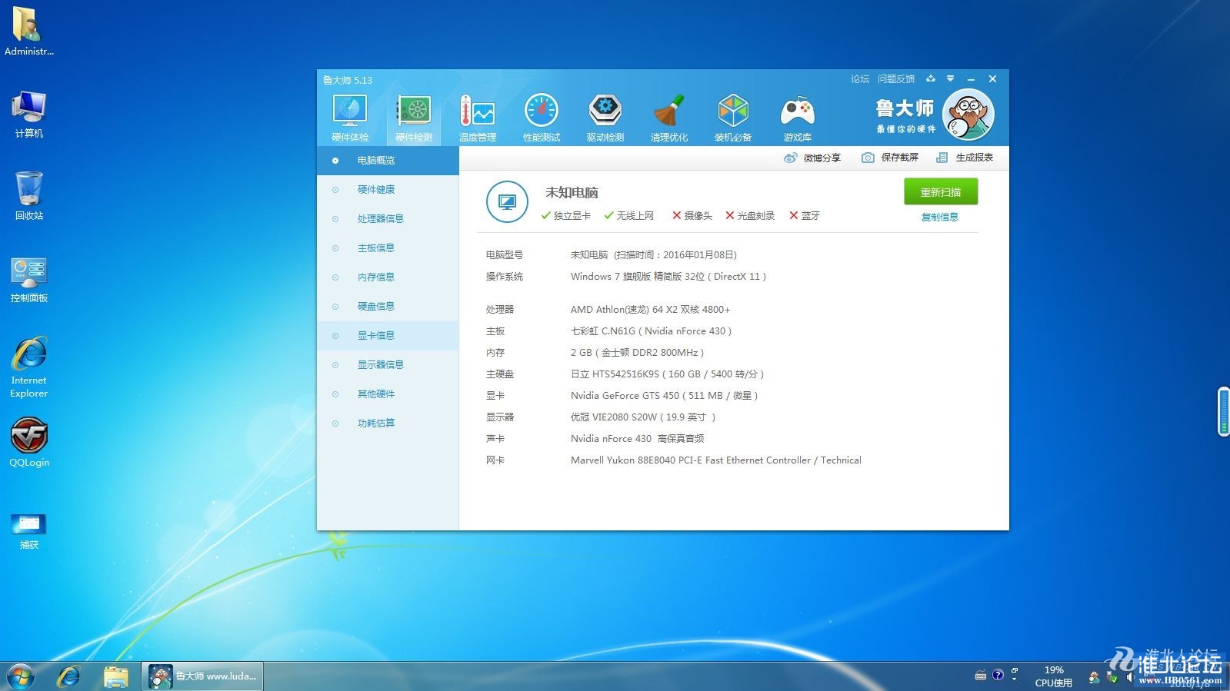The image size is (1230, 691).
Task: Click the 未知电脑 heading
Action: [x=572, y=192]
